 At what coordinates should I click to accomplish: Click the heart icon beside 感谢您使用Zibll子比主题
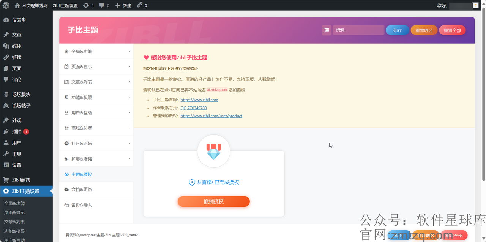146,58
